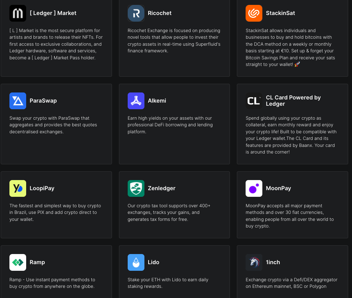Select the Lido card description text

[x=168, y=283]
